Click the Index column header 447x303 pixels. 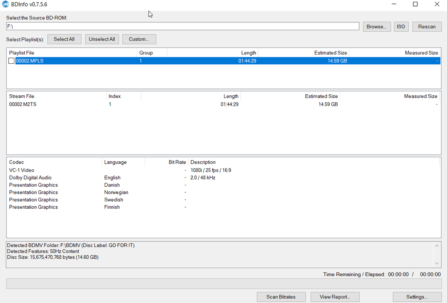point(124,96)
